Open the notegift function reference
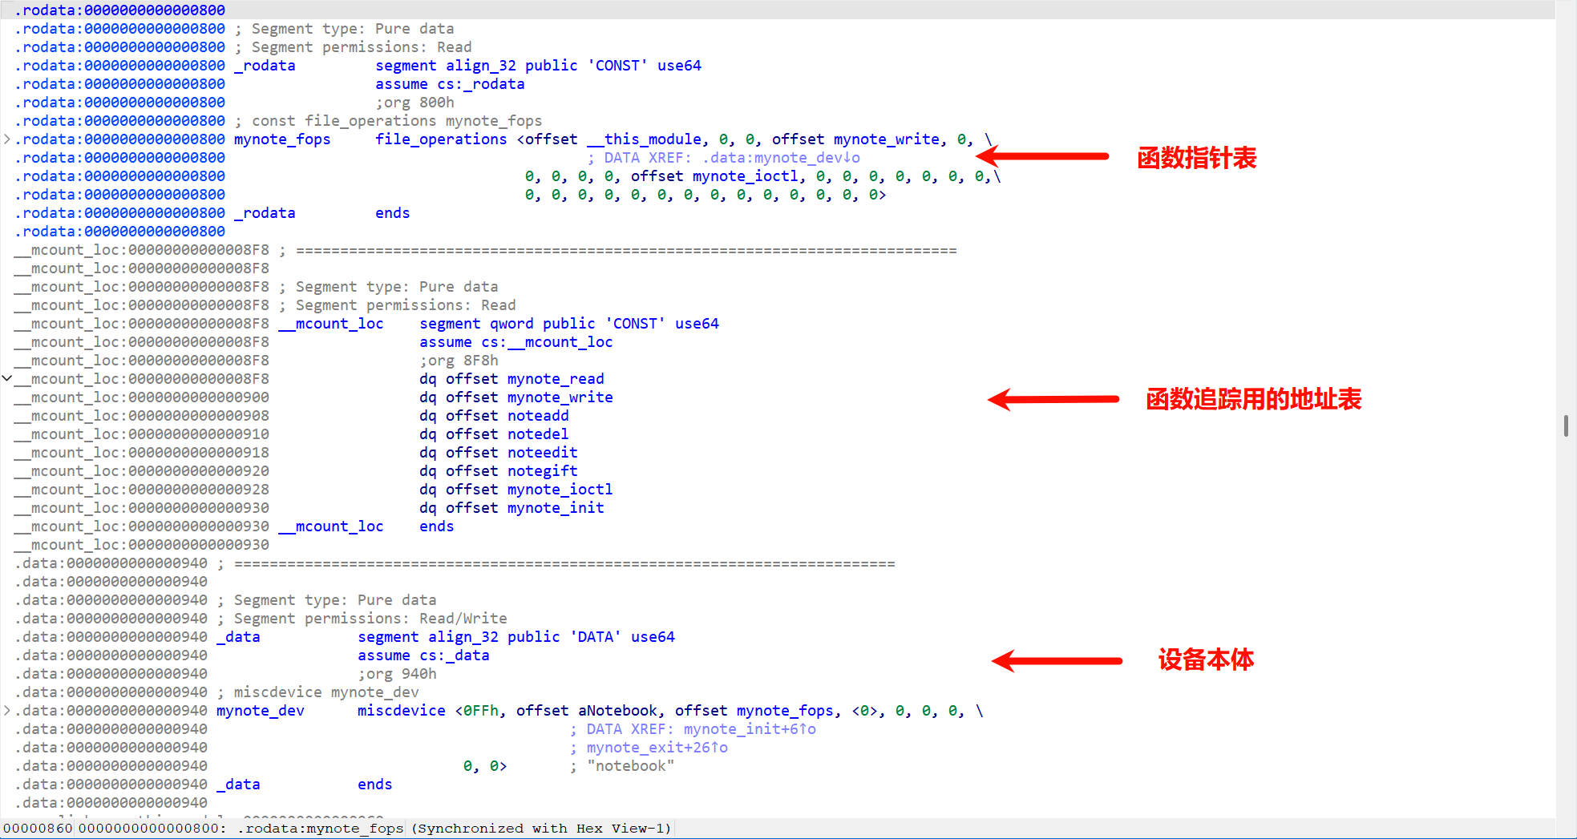Viewport: 1577px width, 839px height. 542,471
